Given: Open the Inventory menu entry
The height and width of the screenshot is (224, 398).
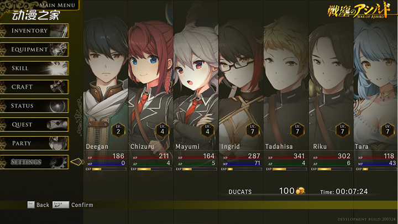Looking at the screenshot, I should (x=34, y=31).
